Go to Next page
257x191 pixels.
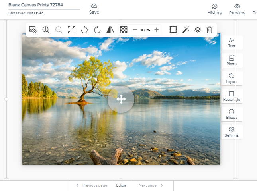pyautogui.click(x=152, y=185)
